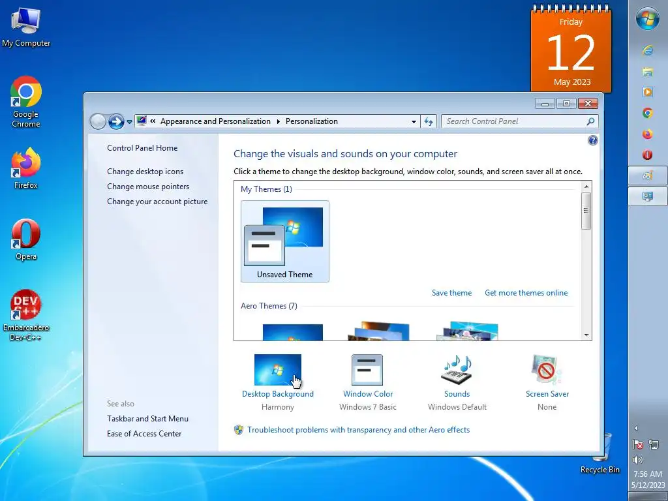Image resolution: width=668 pixels, height=501 pixels.
Task: Click the Personalization breadcrumb
Action: (311, 121)
